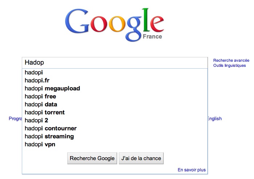Open the En savoir plus link
The image size is (254, 179).
[x=191, y=170]
